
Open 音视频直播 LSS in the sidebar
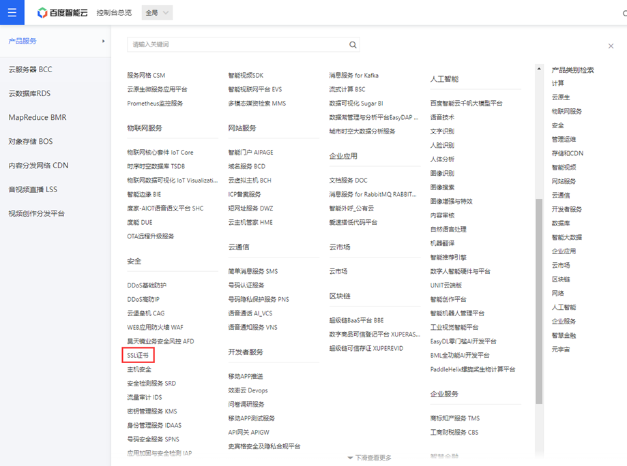pyautogui.click(x=33, y=189)
